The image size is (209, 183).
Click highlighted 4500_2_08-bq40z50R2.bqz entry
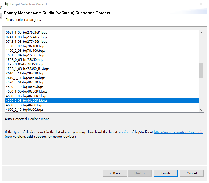point(26,101)
